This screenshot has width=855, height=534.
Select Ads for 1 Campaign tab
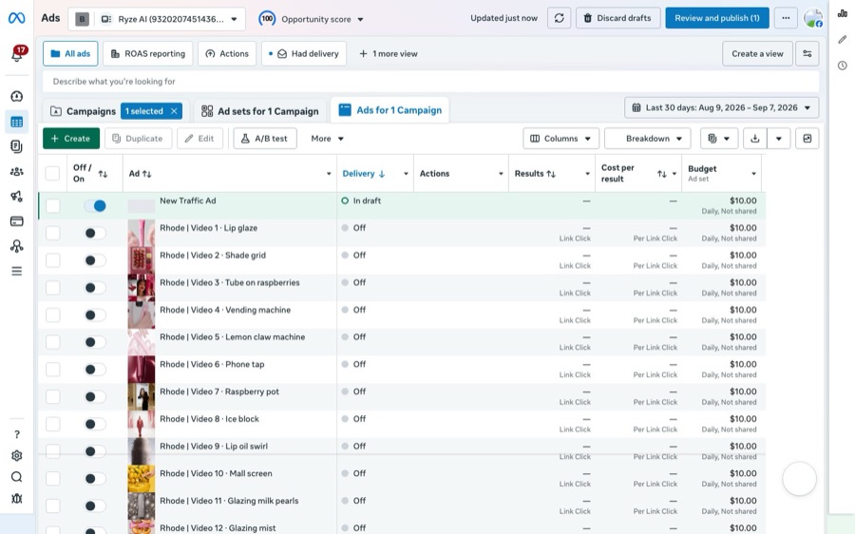(x=389, y=110)
